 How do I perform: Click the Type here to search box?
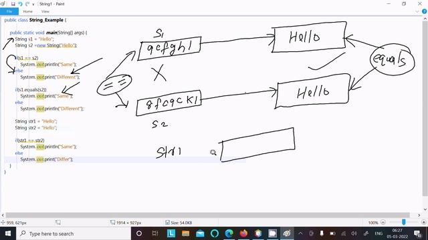(74, 233)
